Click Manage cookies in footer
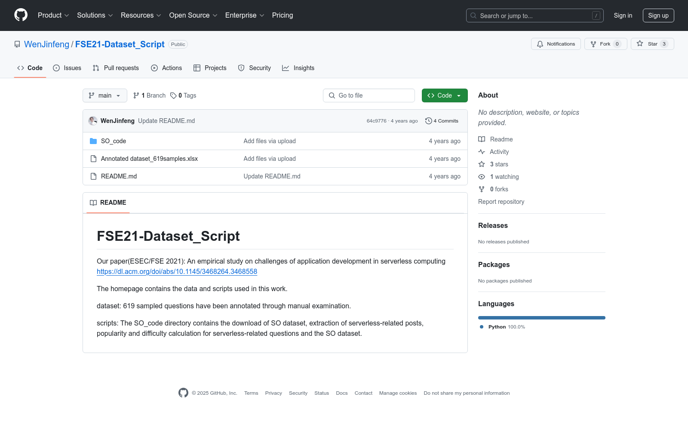Image resolution: width=688 pixels, height=430 pixels. pos(398,393)
